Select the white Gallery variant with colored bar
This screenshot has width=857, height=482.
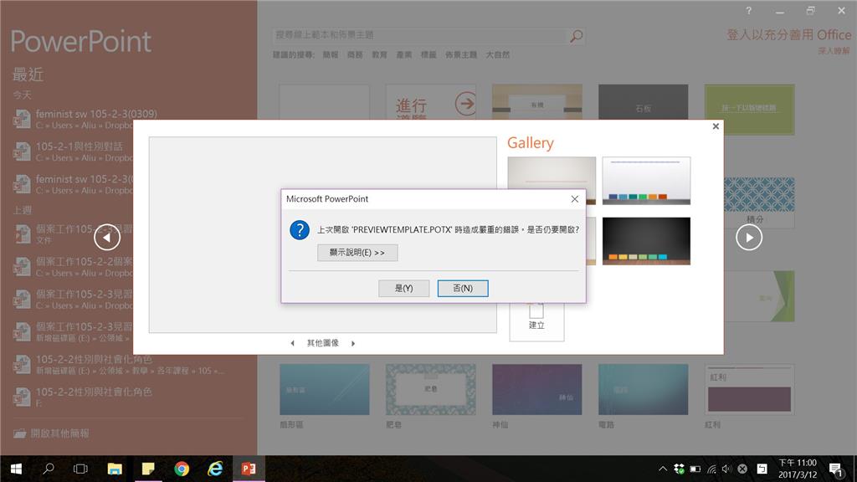646,181
